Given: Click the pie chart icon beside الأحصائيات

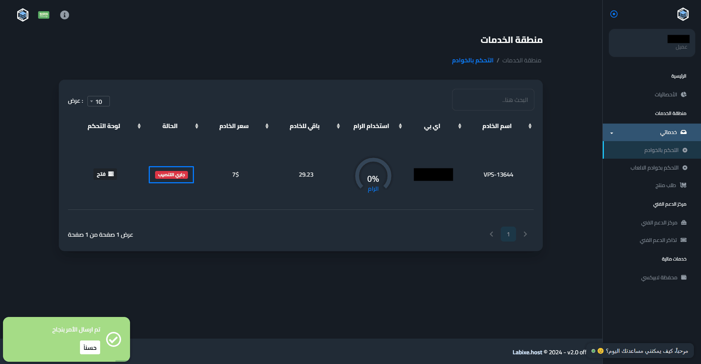Looking at the screenshot, I should [684, 94].
